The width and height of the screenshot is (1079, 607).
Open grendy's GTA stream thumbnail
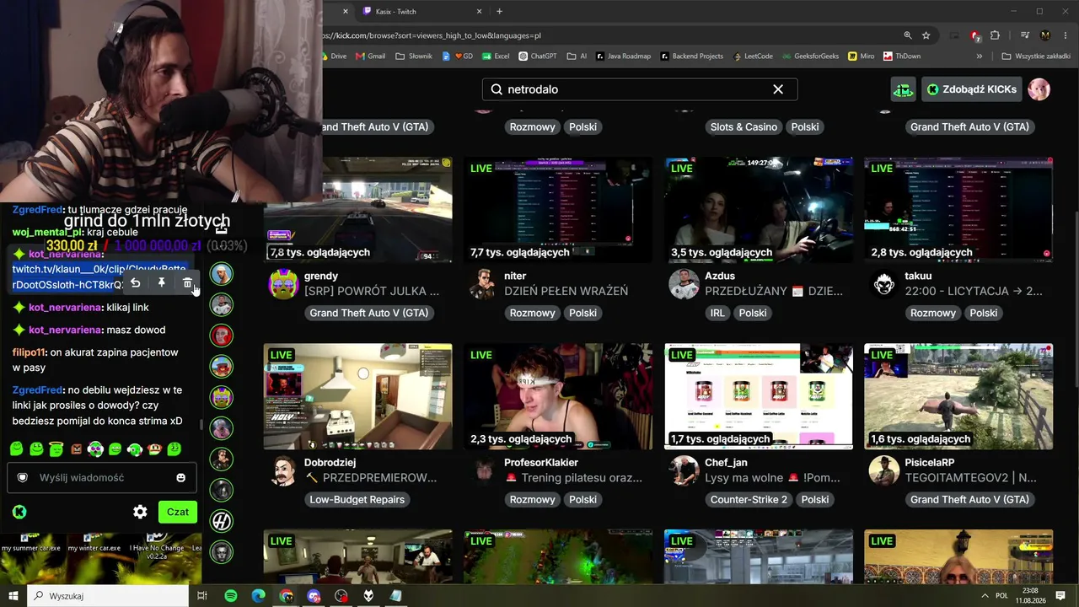coord(357,209)
